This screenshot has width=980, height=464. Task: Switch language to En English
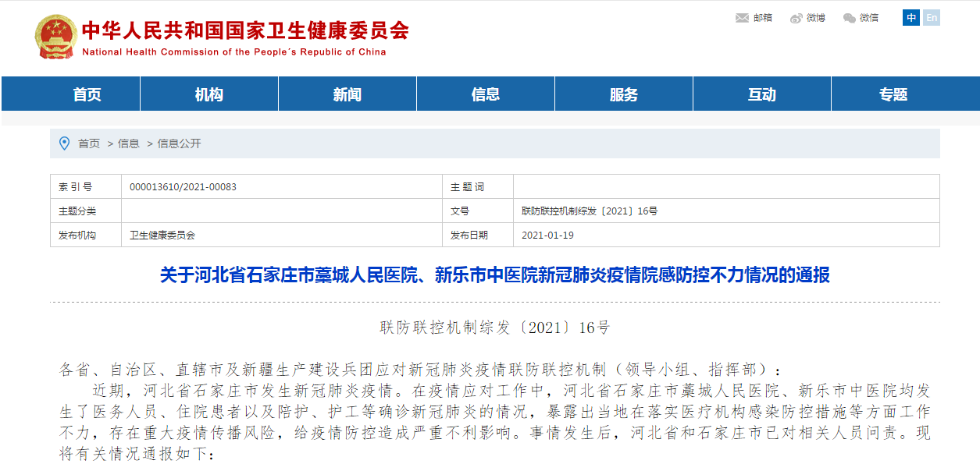(x=931, y=18)
